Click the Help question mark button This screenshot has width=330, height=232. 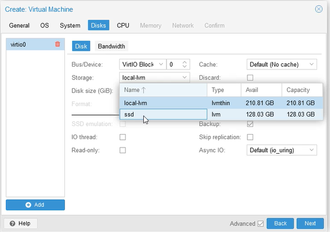(20, 223)
